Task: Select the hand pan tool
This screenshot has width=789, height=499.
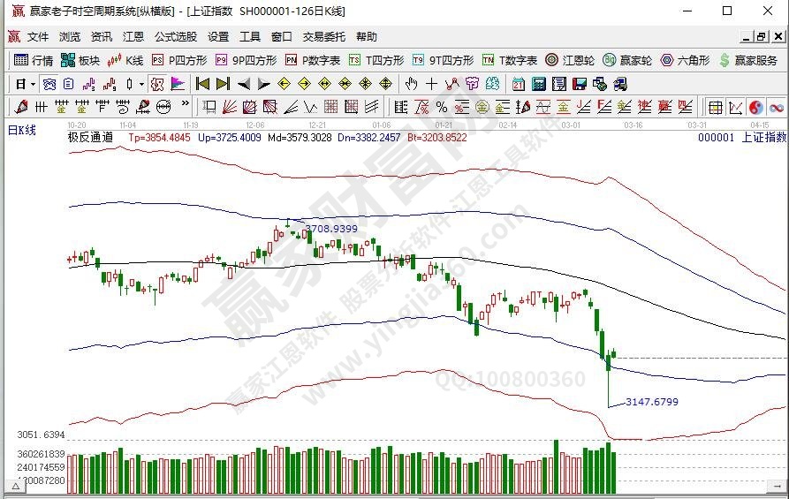Action: 411,84
